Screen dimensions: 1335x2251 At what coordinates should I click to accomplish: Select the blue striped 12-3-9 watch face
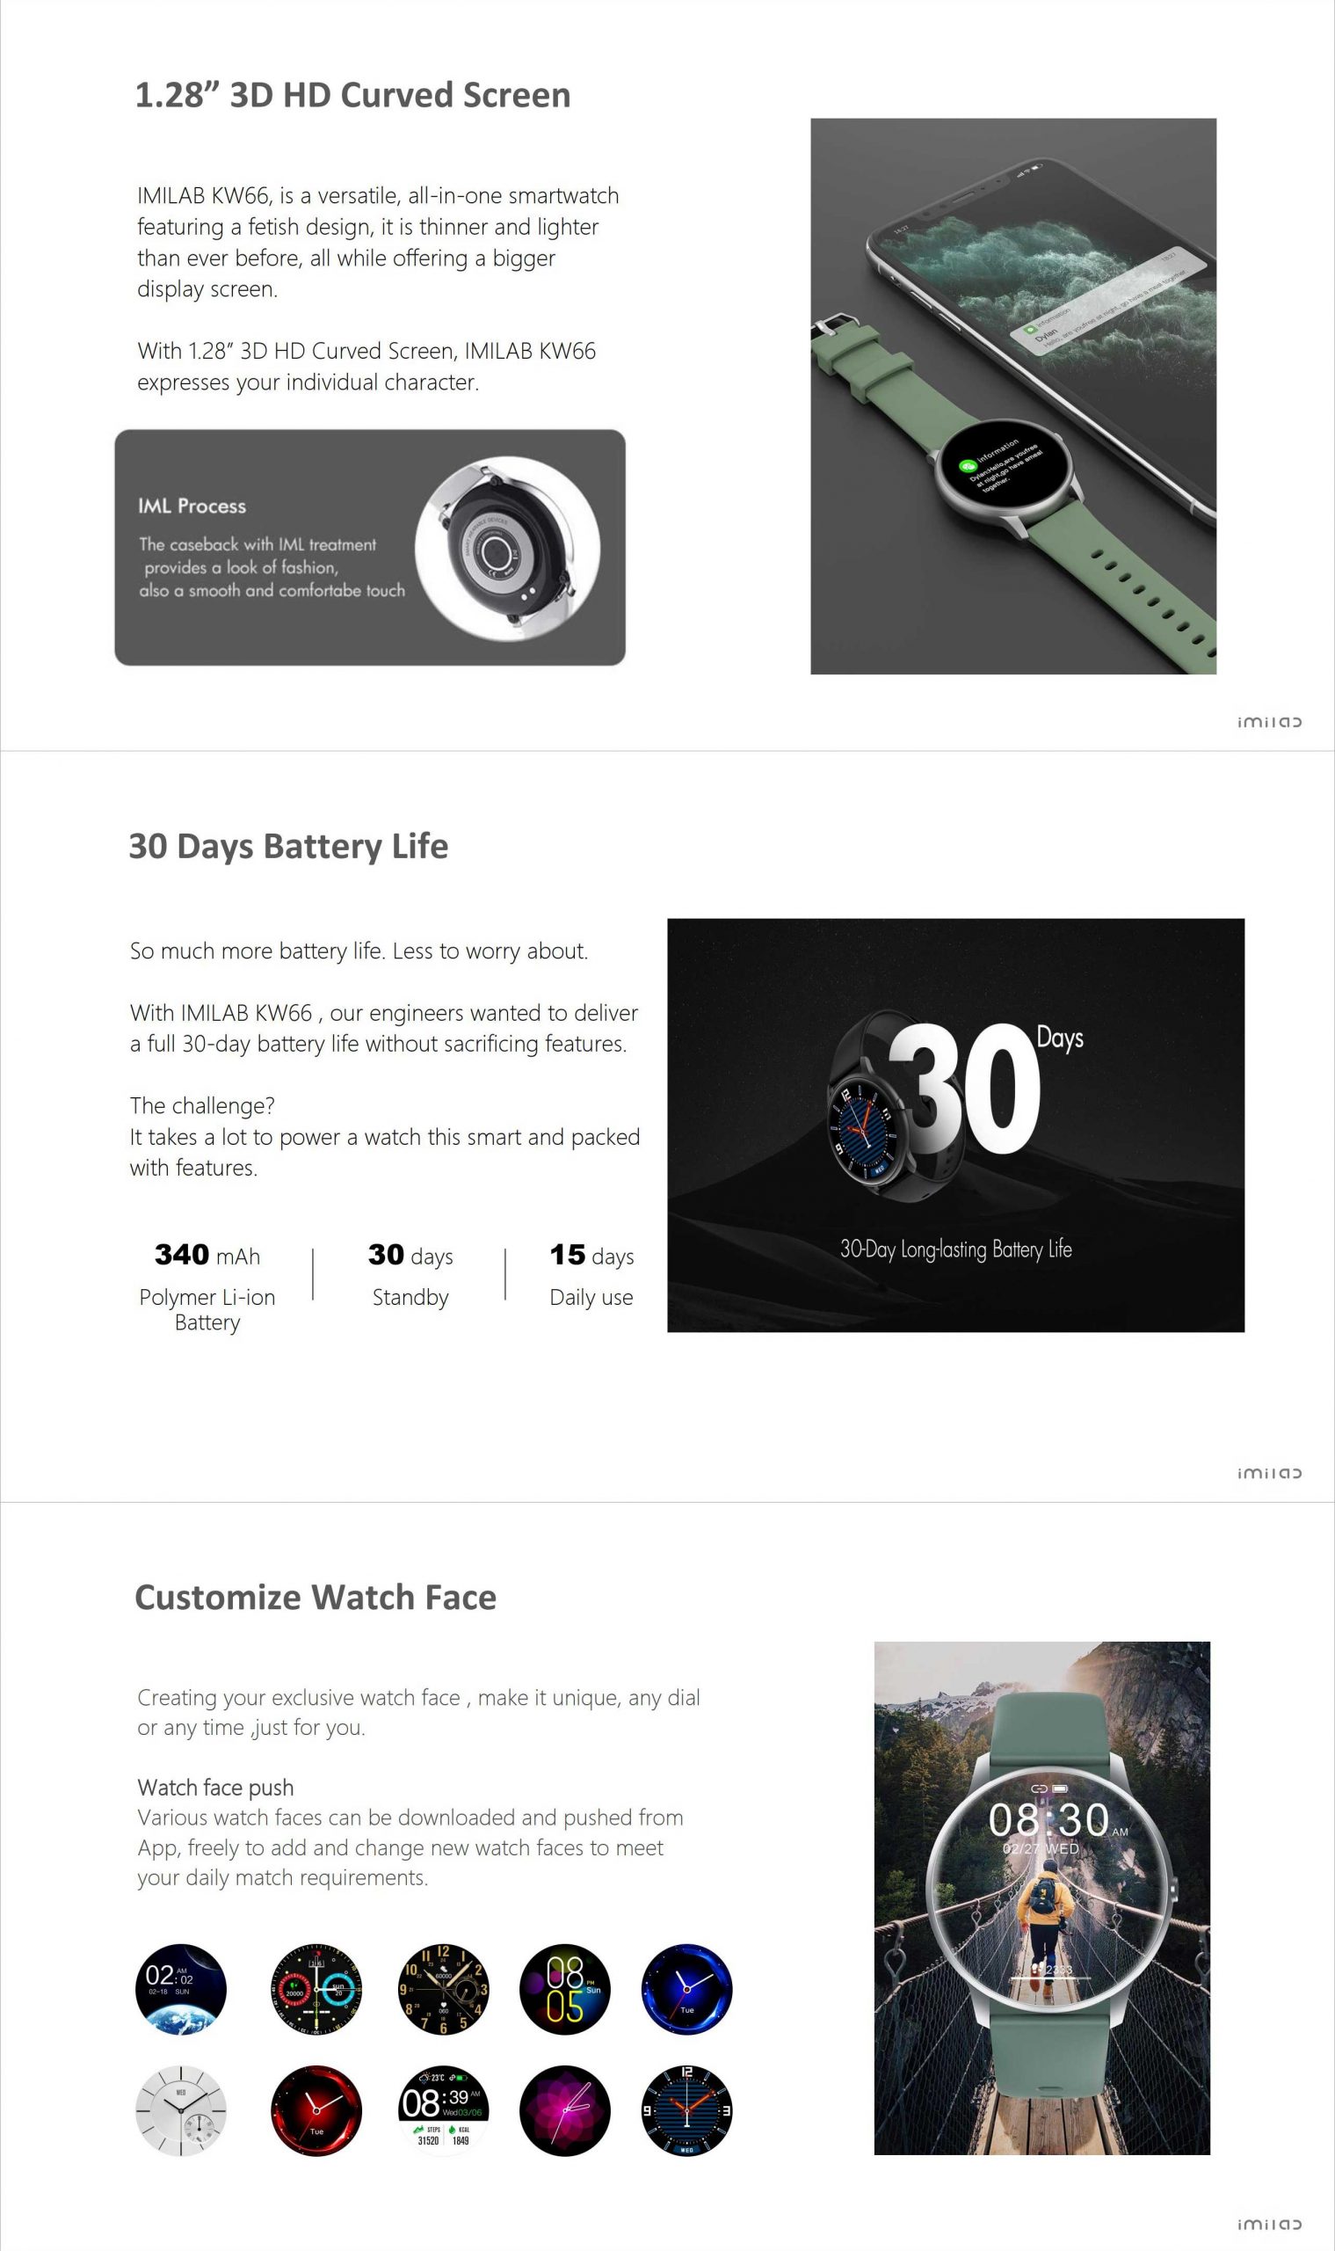686,2110
